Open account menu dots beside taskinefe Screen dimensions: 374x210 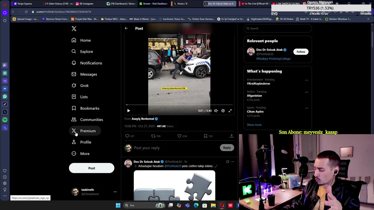[115, 192]
